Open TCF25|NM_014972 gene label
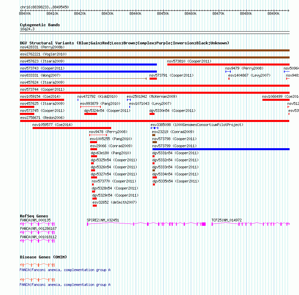Viewport: 299px width, 295px height. coord(226,220)
